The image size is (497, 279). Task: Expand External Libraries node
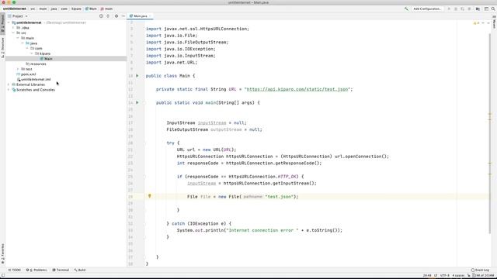9,84
